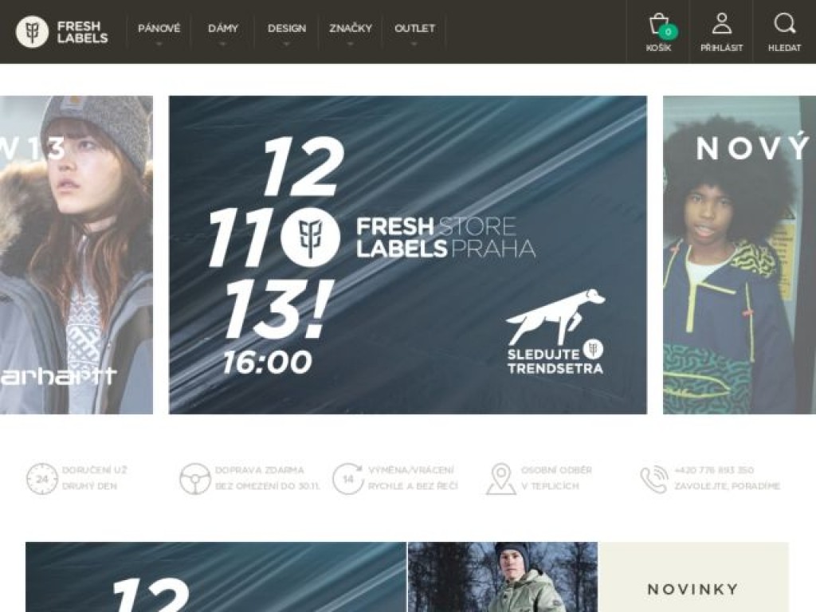Click the phone call icon
816x612 pixels.
pyautogui.click(x=654, y=479)
